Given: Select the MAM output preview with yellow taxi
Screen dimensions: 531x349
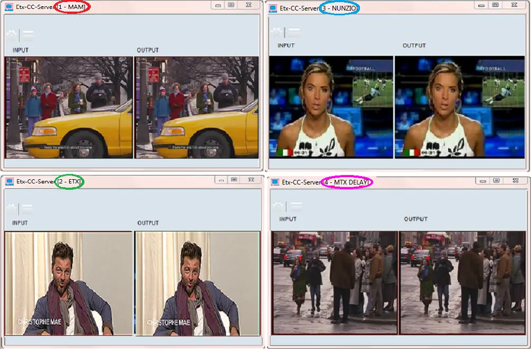Looking at the screenshot, I should point(197,108).
